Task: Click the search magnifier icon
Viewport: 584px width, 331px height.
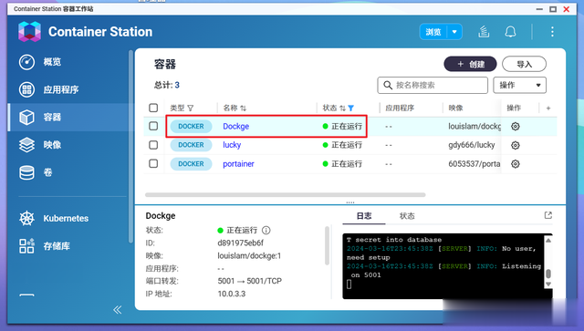Action: click(x=387, y=86)
